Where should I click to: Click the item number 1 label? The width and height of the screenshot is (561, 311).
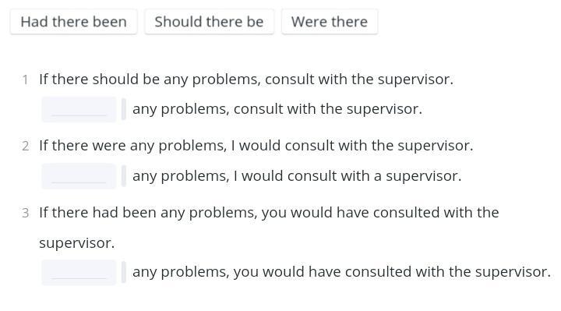[x=25, y=80]
